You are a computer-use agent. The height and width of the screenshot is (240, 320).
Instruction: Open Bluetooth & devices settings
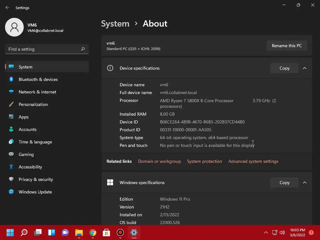click(x=47, y=79)
